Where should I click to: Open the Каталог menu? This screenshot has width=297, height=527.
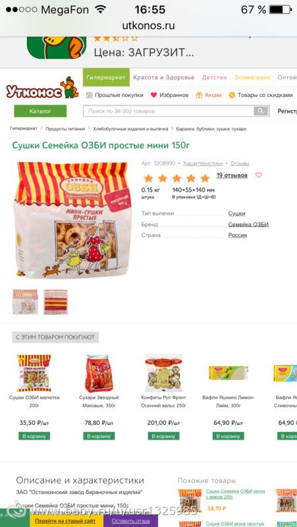pyautogui.click(x=40, y=111)
